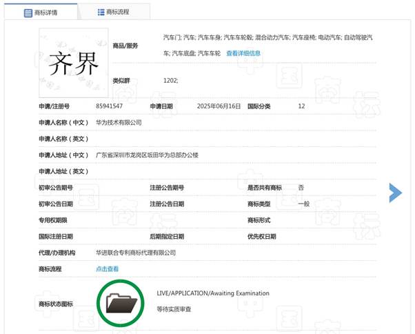The width and height of the screenshot is (415, 334).
Task: Click the blue right arrow to go next
Action: point(395,193)
